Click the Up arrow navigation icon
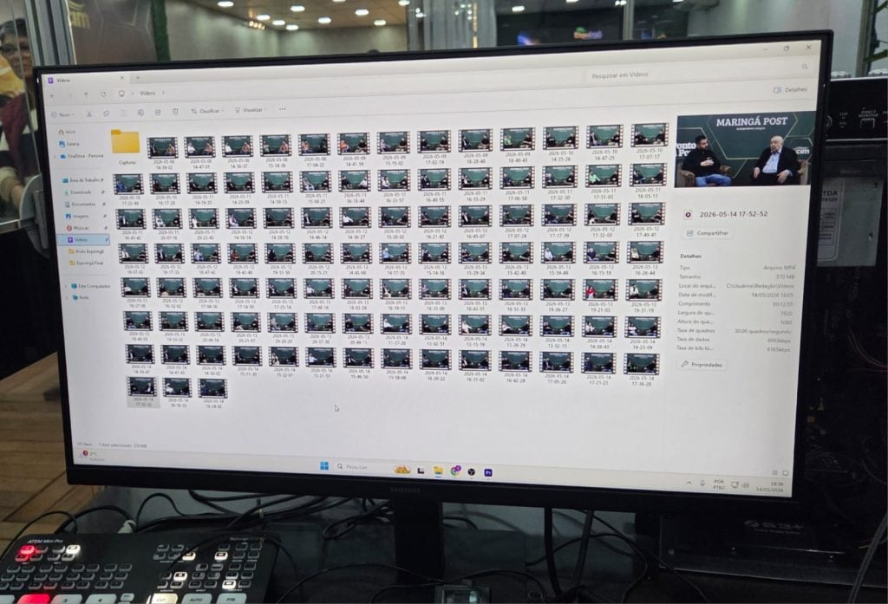Viewport: 888px width, 604px height. (86, 94)
